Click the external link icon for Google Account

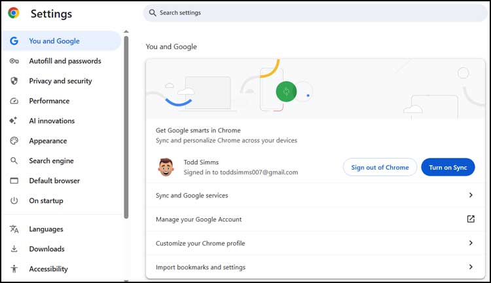[471, 219]
